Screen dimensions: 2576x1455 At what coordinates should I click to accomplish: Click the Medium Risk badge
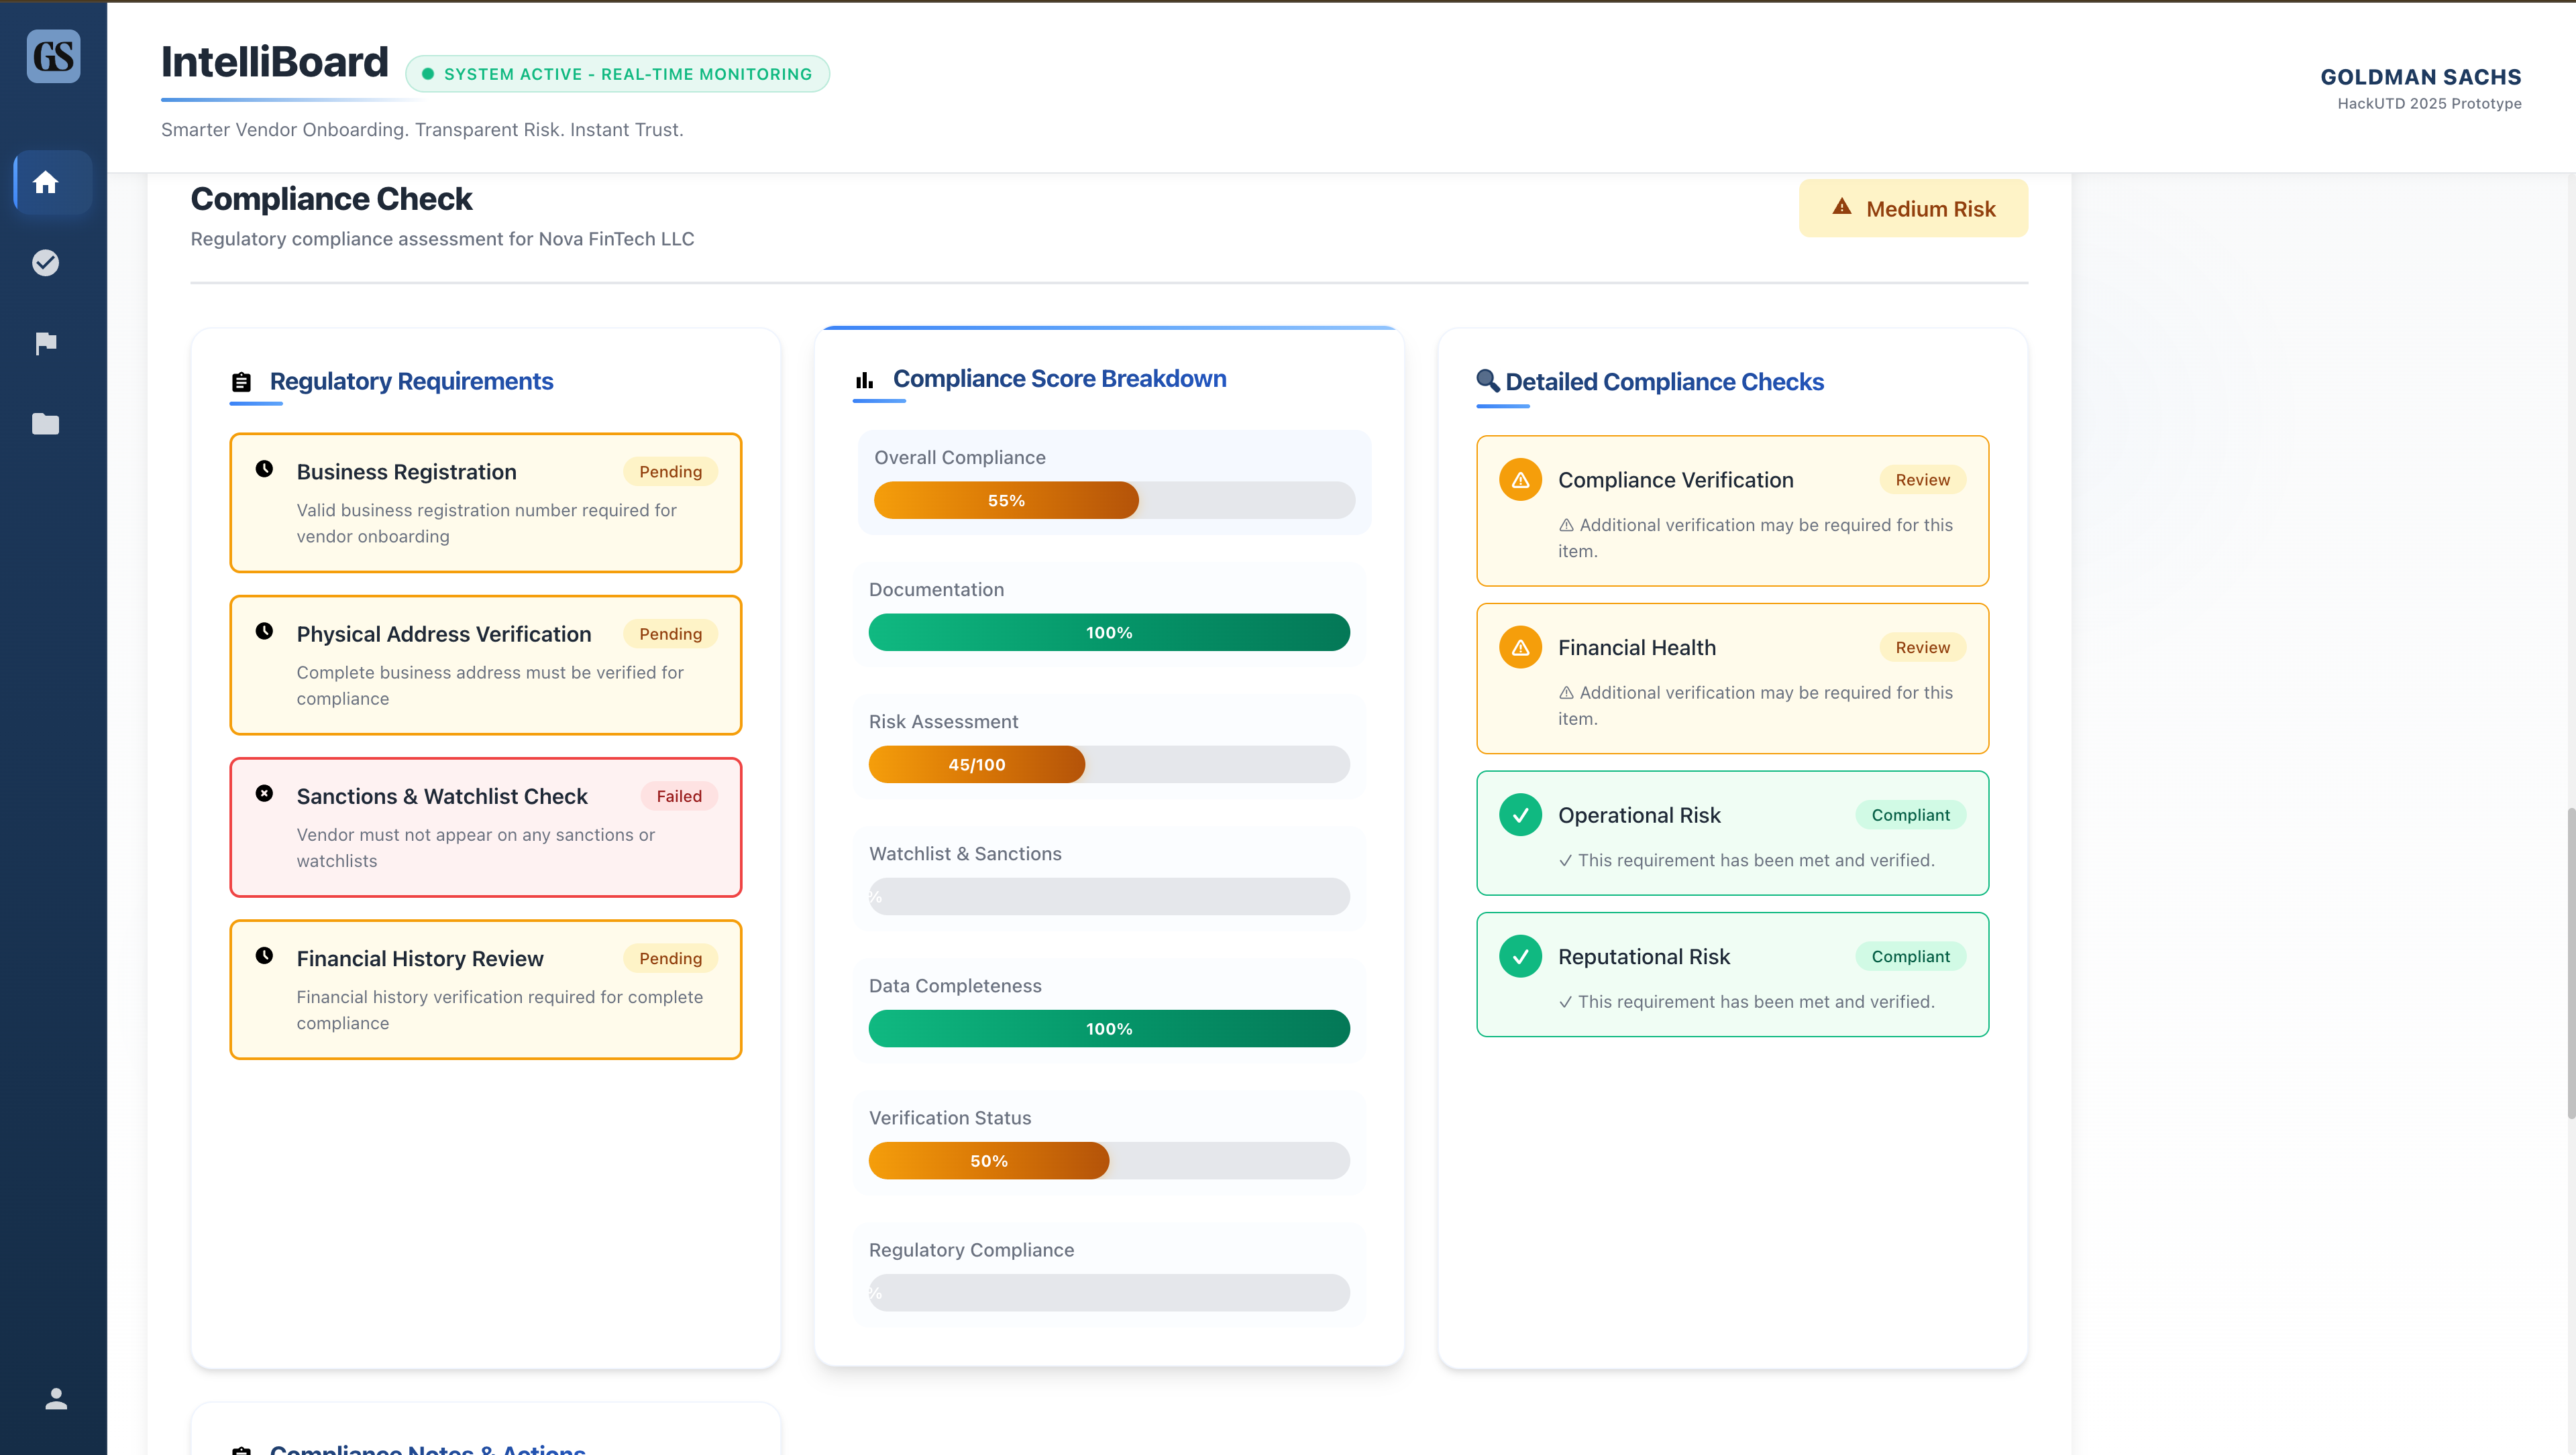click(x=1912, y=209)
